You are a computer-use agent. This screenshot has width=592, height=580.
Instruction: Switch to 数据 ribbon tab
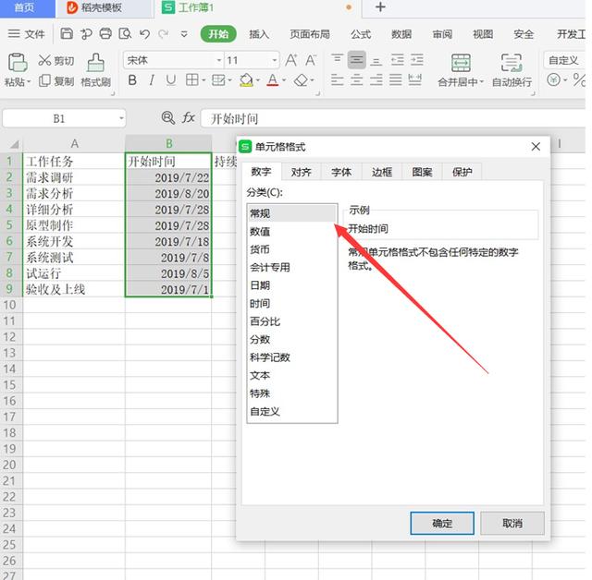[x=401, y=34]
